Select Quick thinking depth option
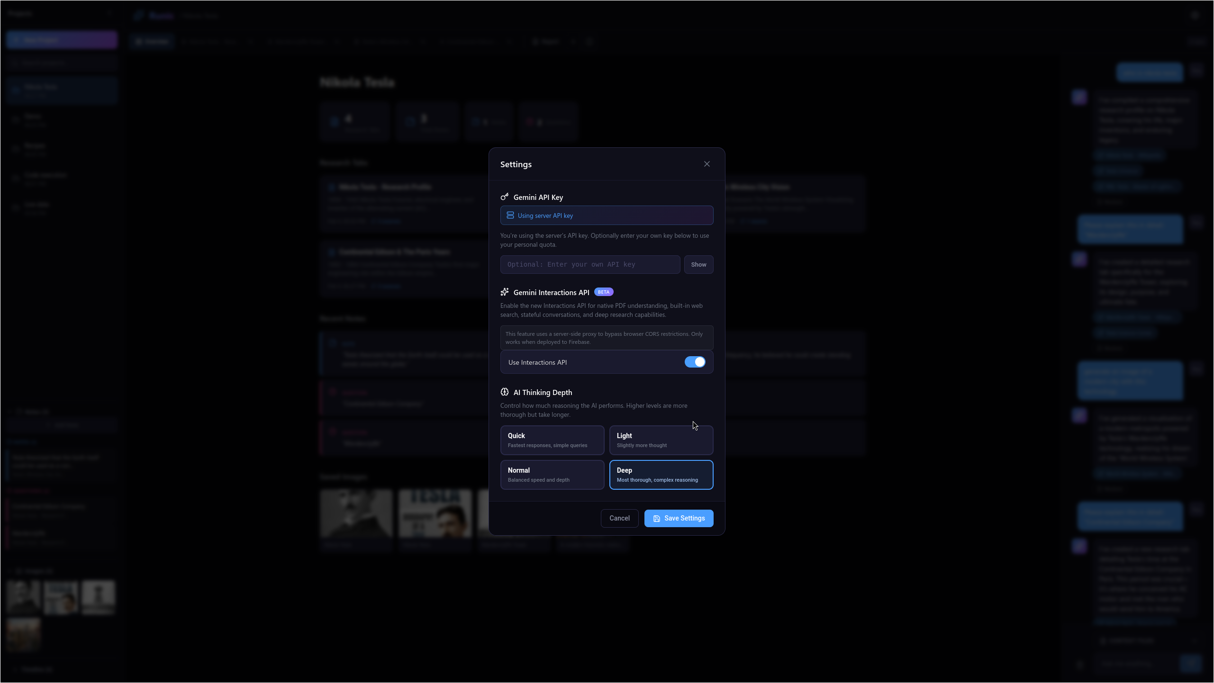 (552, 440)
